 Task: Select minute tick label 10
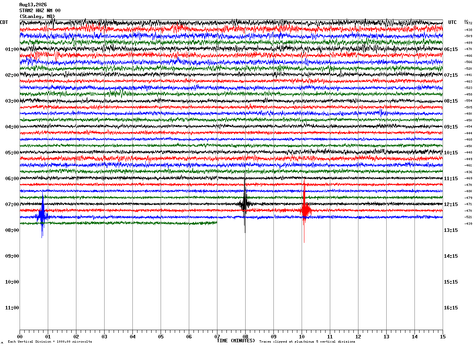(302, 336)
